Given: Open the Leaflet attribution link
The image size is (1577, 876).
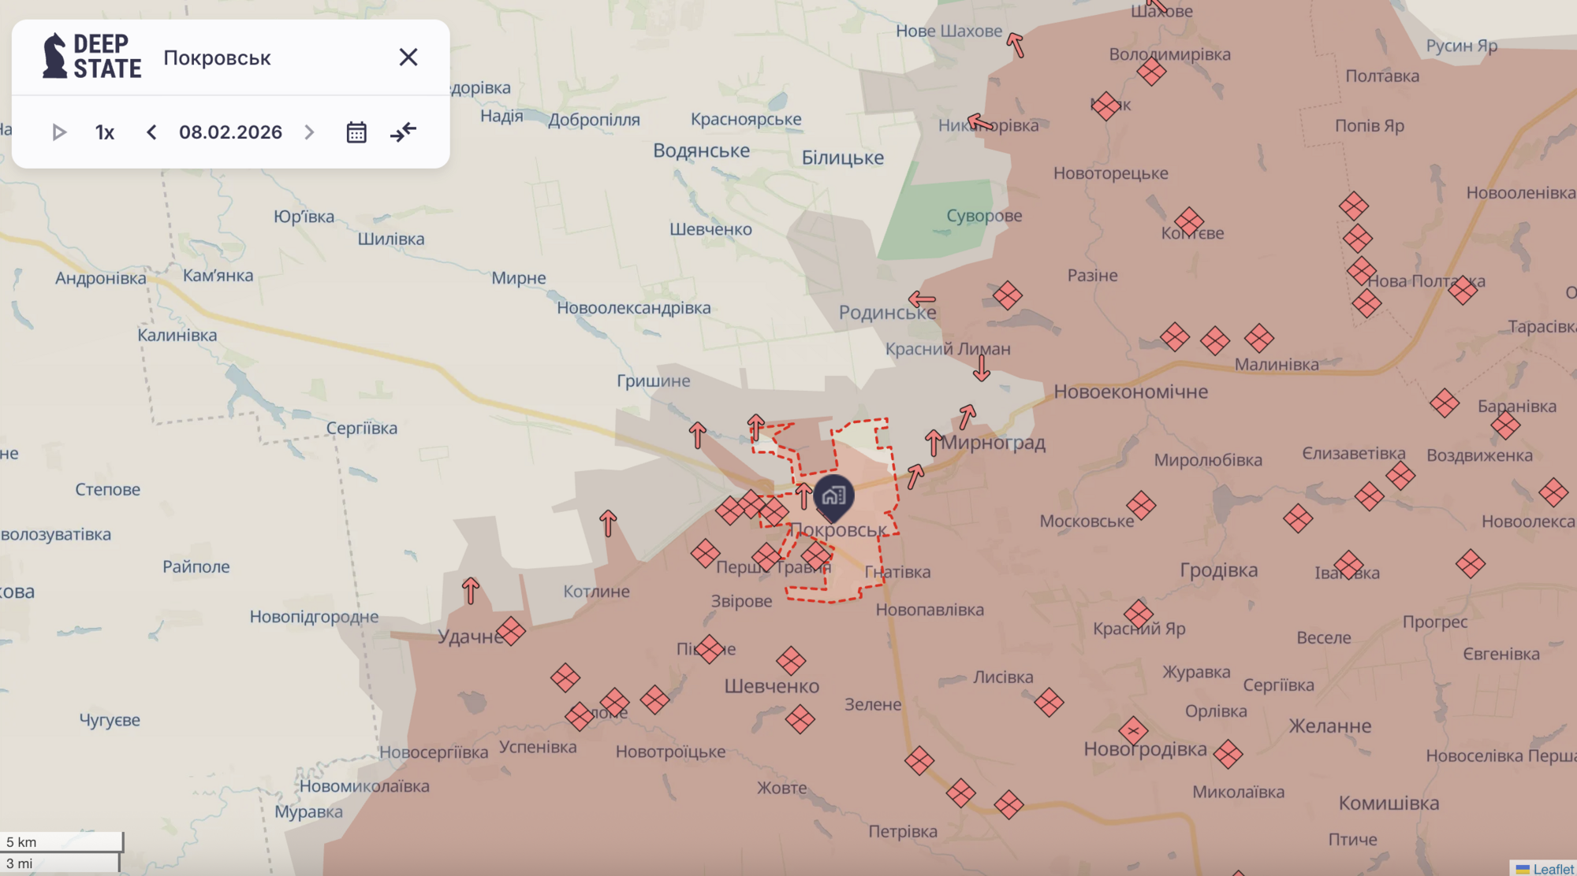Looking at the screenshot, I should pos(1553,868).
